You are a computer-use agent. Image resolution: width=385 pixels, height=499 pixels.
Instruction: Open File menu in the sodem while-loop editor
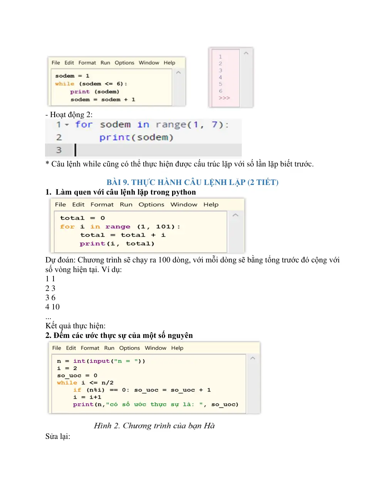(56, 63)
